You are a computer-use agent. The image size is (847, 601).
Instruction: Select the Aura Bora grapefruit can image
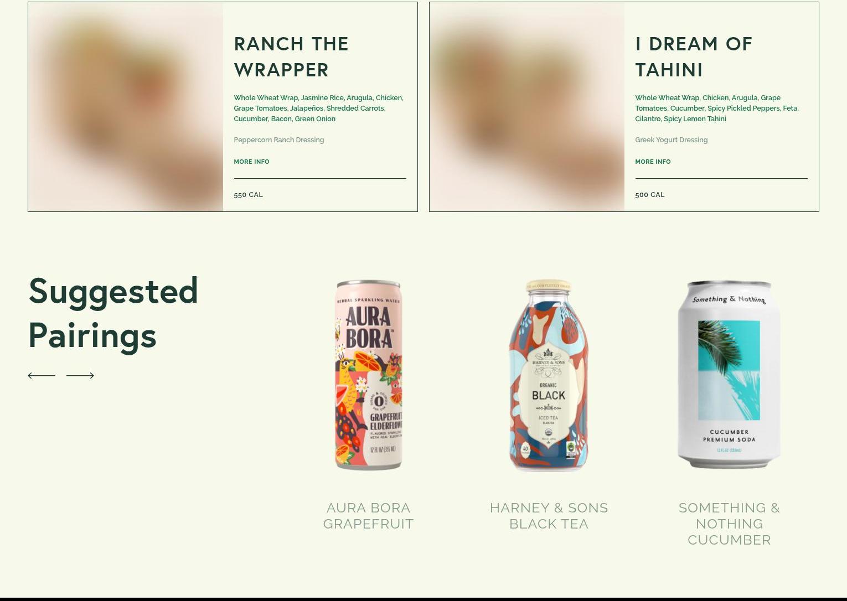click(x=368, y=375)
